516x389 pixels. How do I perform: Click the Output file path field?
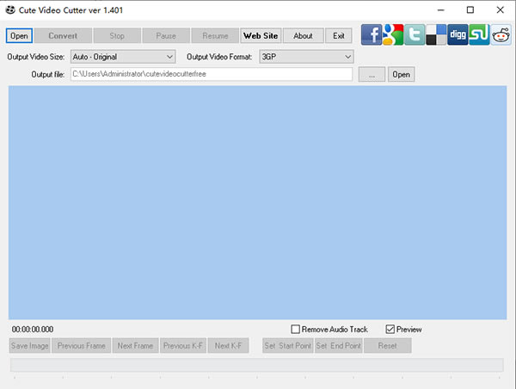[212, 74]
